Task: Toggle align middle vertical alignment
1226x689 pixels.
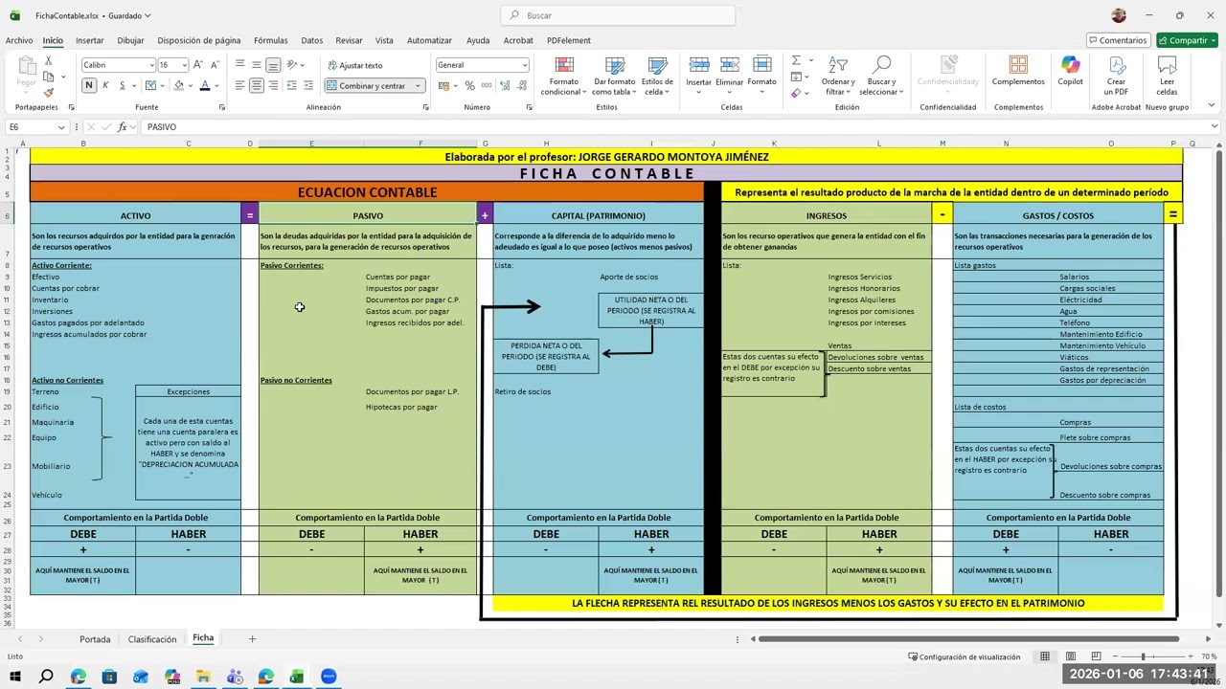Action: tap(256, 65)
